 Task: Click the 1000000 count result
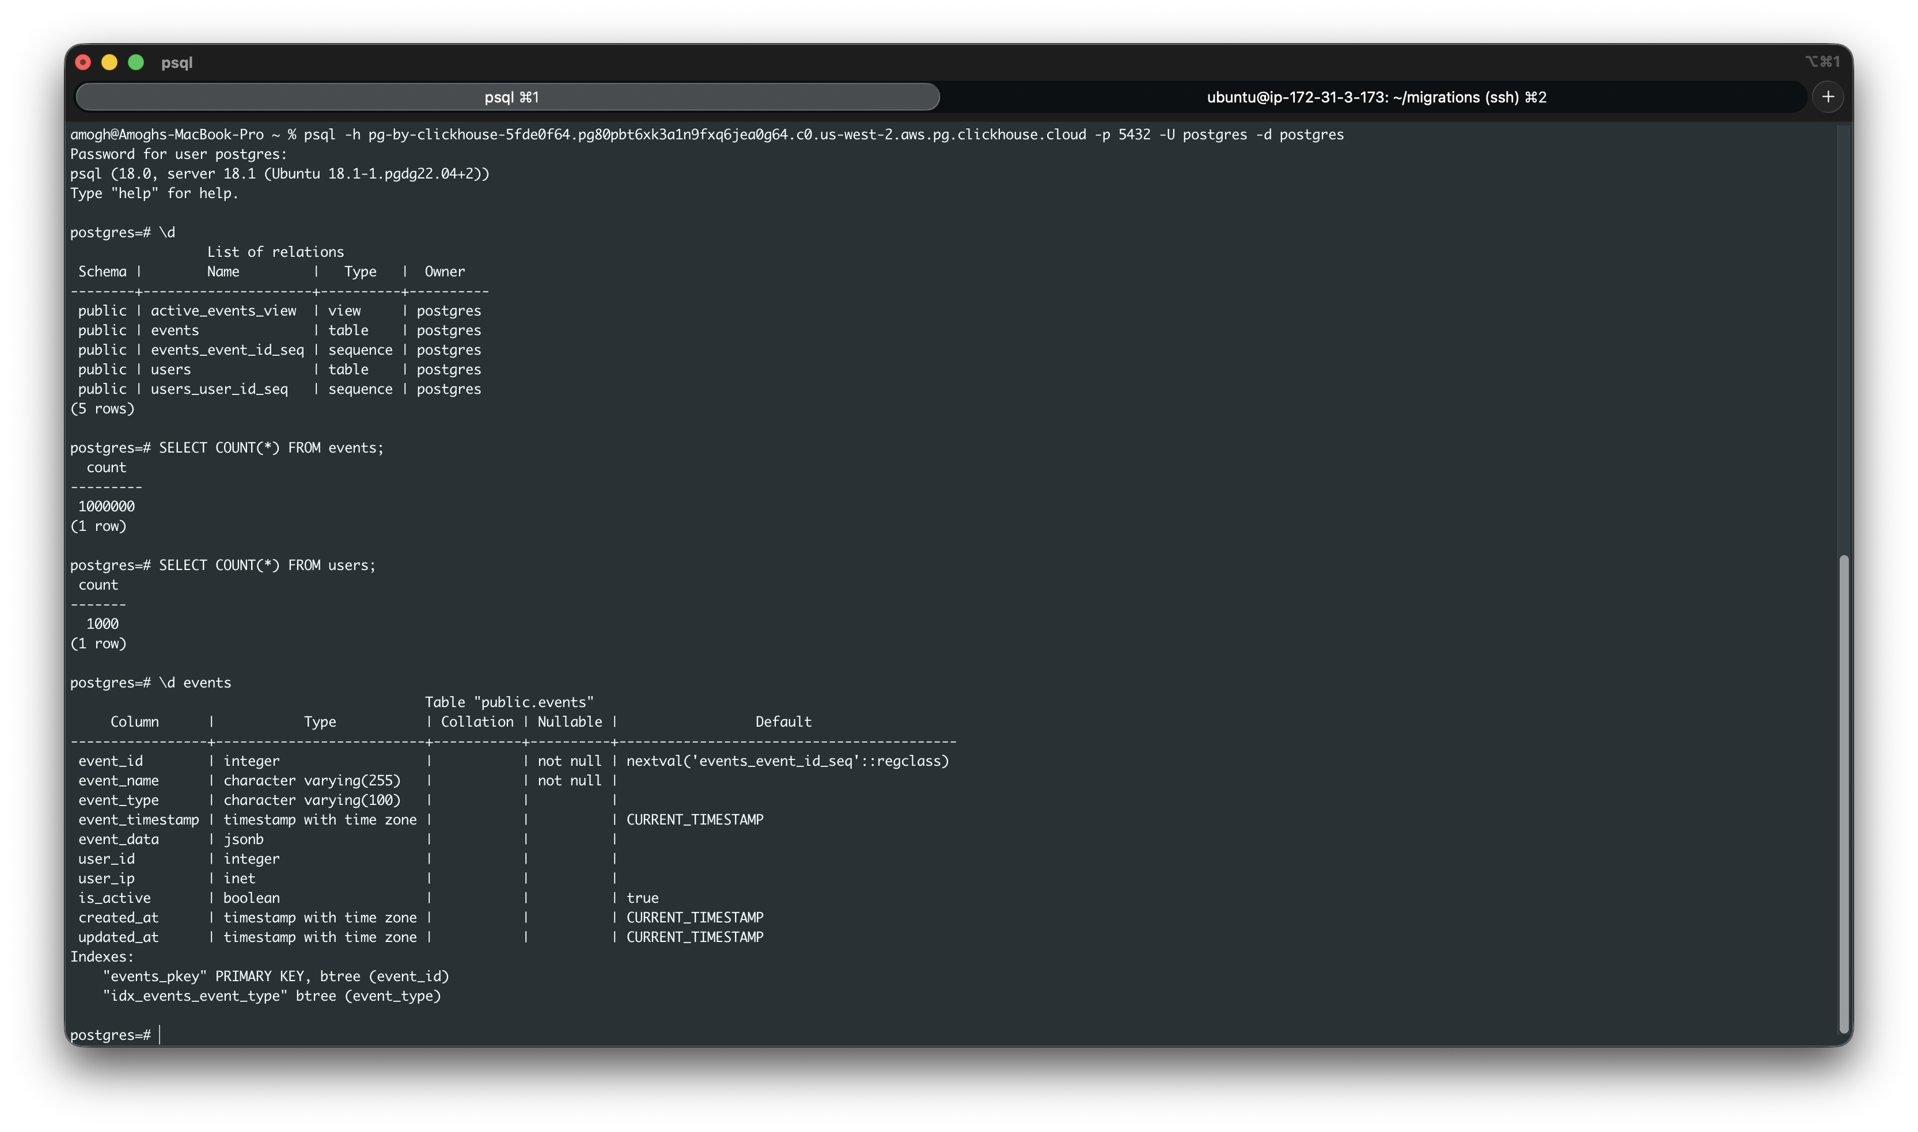pos(107,506)
